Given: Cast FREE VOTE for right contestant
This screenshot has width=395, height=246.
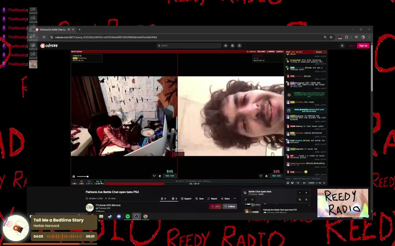Looking at the screenshot, I should coord(276,176).
